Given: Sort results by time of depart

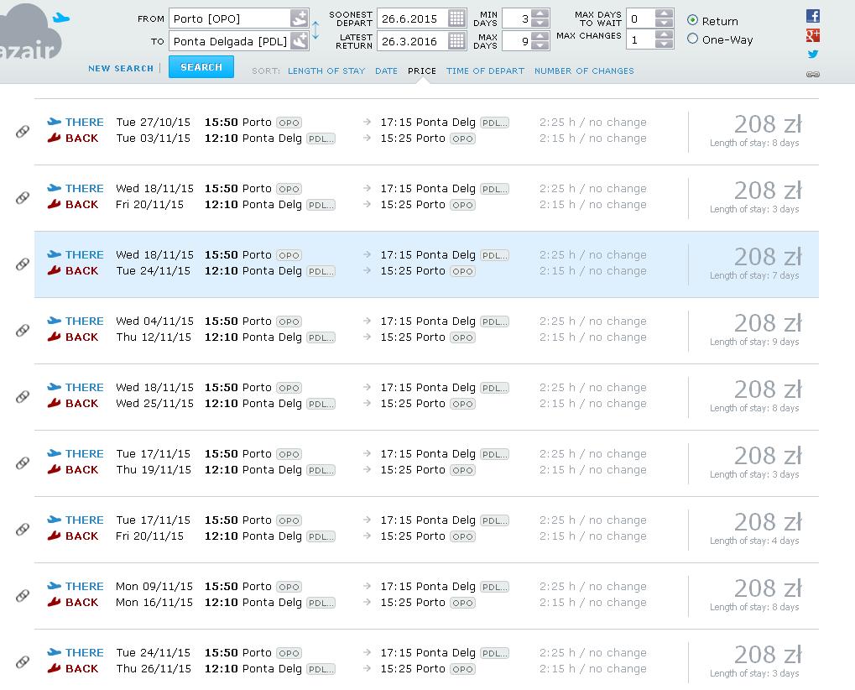Looking at the screenshot, I should point(485,71).
